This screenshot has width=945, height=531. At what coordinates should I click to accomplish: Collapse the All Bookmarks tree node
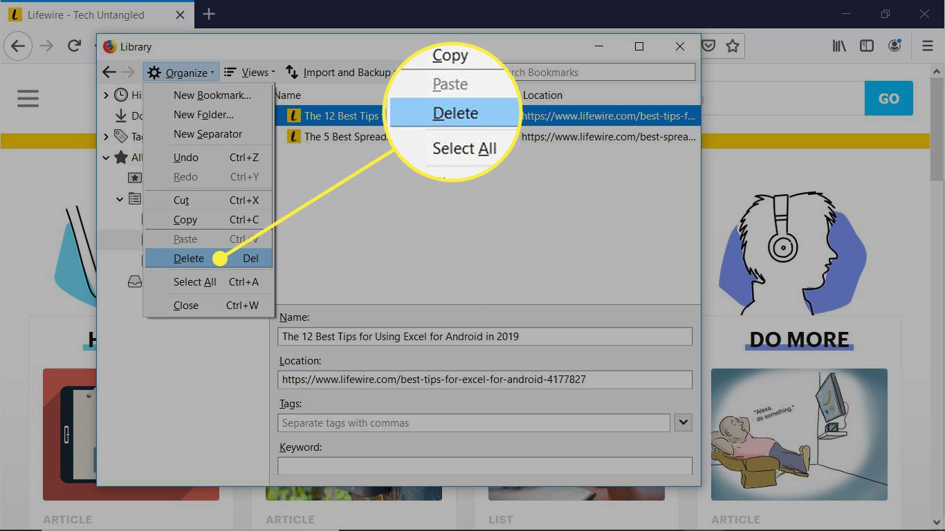tap(106, 158)
